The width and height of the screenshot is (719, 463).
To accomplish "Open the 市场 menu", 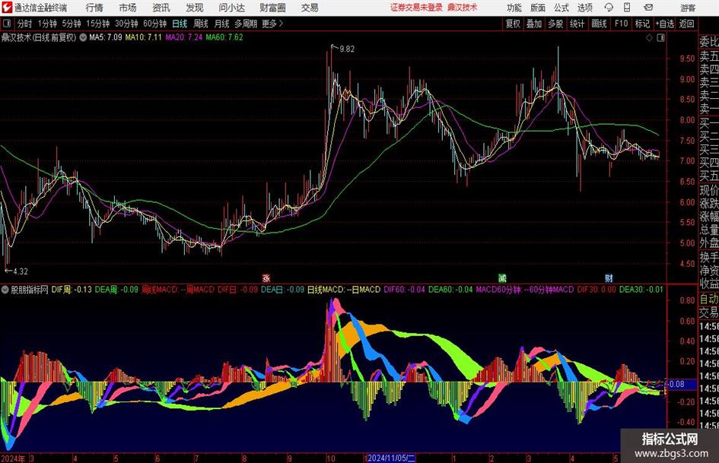I will click(x=128, y=8).
